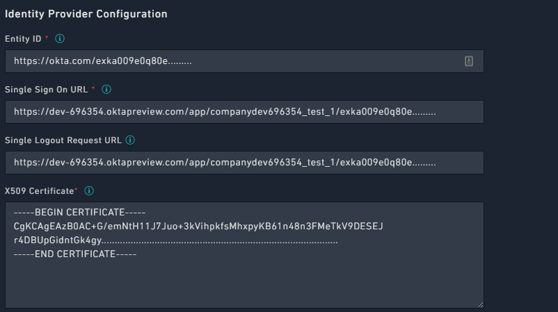
Task: Click the red asterisk next to Entity ID
Action: pos(47,38)
